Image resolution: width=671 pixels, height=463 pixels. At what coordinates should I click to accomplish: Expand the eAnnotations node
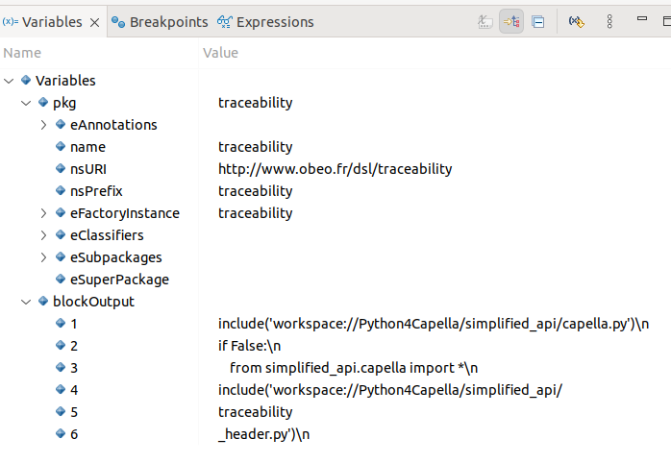point(43,125)
